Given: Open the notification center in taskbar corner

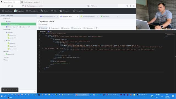Looking at the screenshot, I should 173,96.
